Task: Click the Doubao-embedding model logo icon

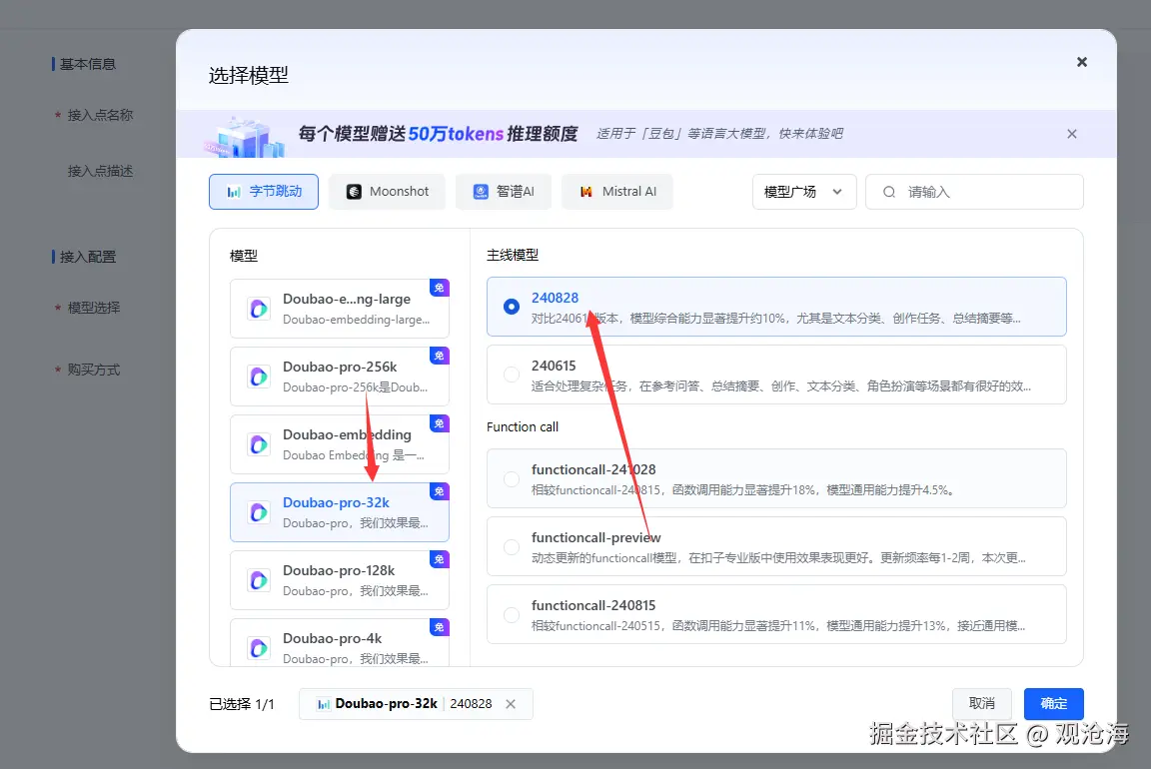Action: (x=259, y=444)
